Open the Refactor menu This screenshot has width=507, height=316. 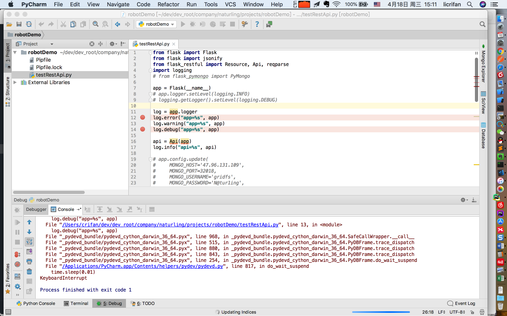168,4
